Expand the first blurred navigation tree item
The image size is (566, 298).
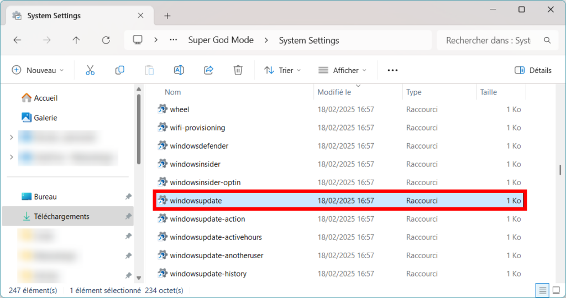(11, 137)
